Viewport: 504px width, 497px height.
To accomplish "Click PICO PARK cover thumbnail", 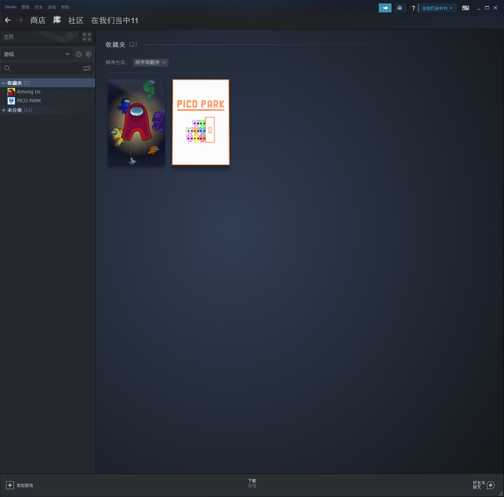I will (201, 122).
